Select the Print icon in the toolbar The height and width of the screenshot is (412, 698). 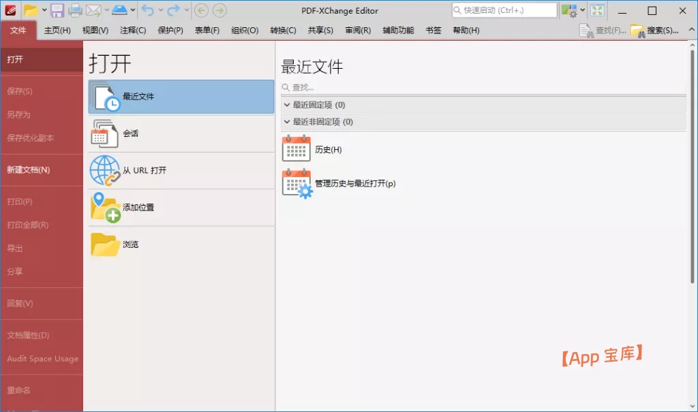[74, 10]
